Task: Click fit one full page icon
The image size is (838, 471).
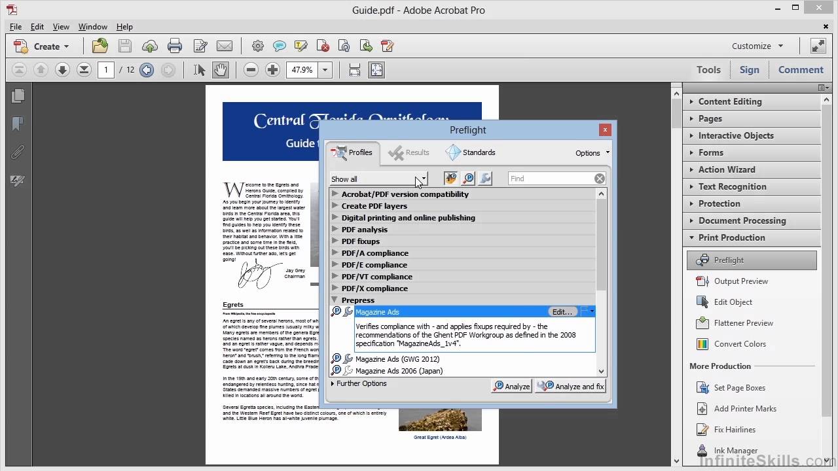Action: (x=376, y=69)
